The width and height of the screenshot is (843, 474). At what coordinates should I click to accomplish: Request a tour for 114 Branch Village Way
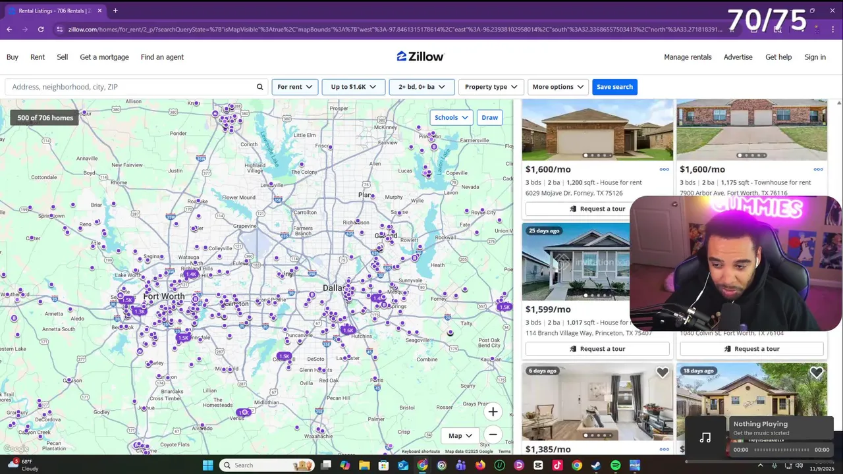(x=597, y=349)
